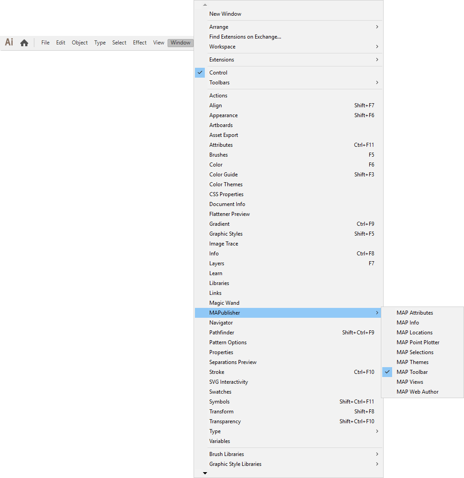Viewport: 464px width, 478px height.
Task: Go to the Home screen icon
Action: (24, 43)
